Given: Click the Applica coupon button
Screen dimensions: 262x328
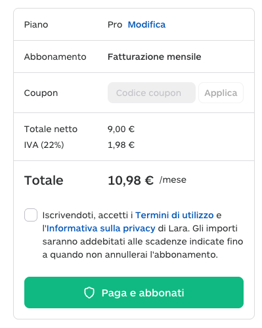Looking at the screenshot, I should 221,93.
